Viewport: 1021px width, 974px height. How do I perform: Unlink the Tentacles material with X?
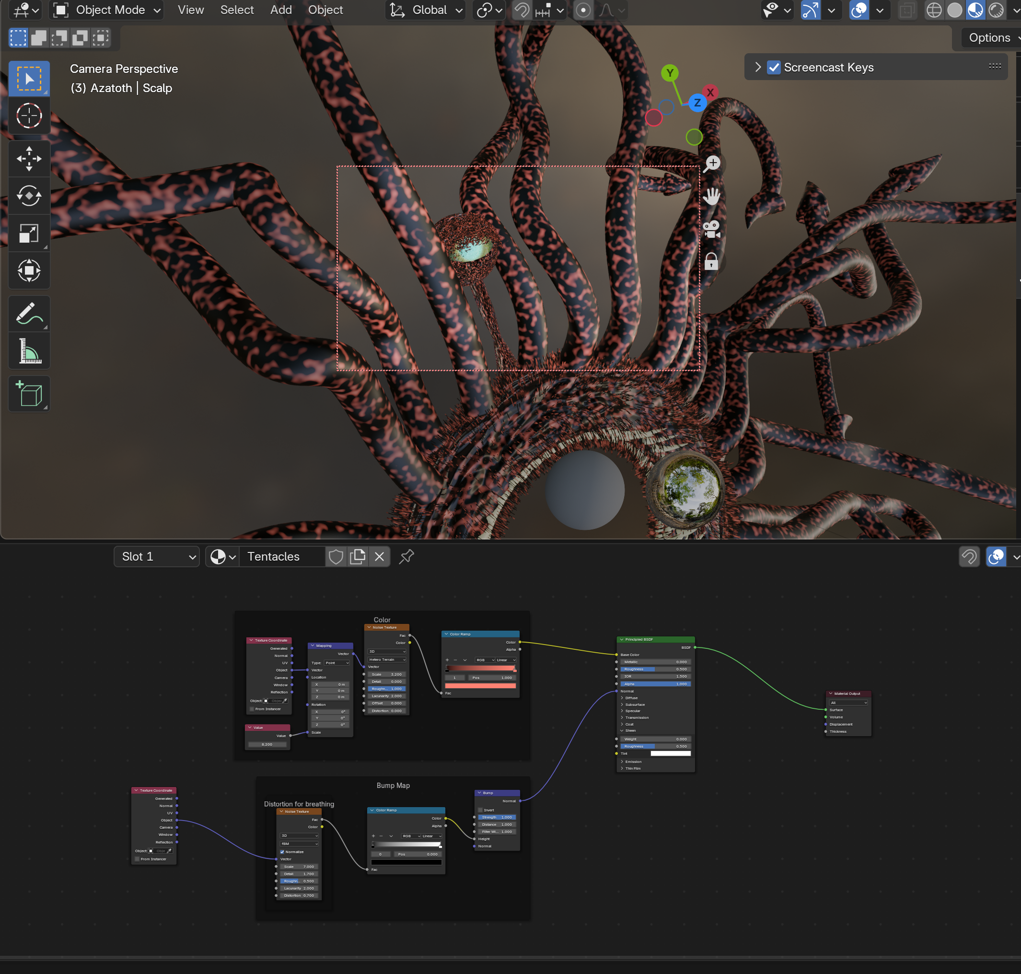click(x=380, y=557)
